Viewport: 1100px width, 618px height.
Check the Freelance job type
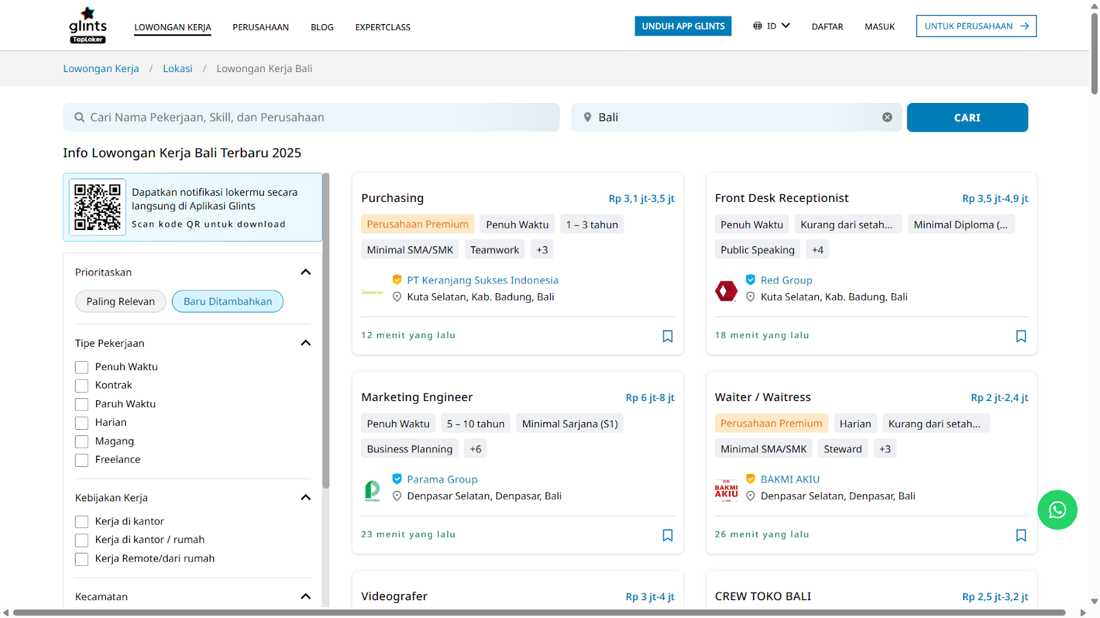(82, 460)
